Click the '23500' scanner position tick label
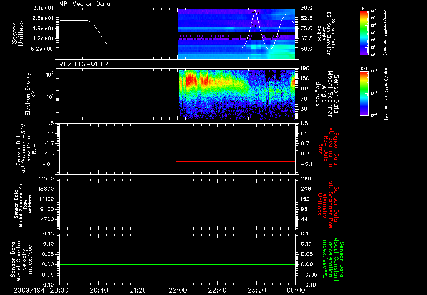 (x=45, y=178)
